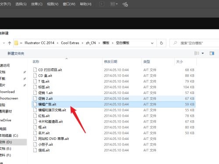Navigate to Illustrator CC 2014 breadcrumb
The image size is (219, 164).
click(39, 43)
